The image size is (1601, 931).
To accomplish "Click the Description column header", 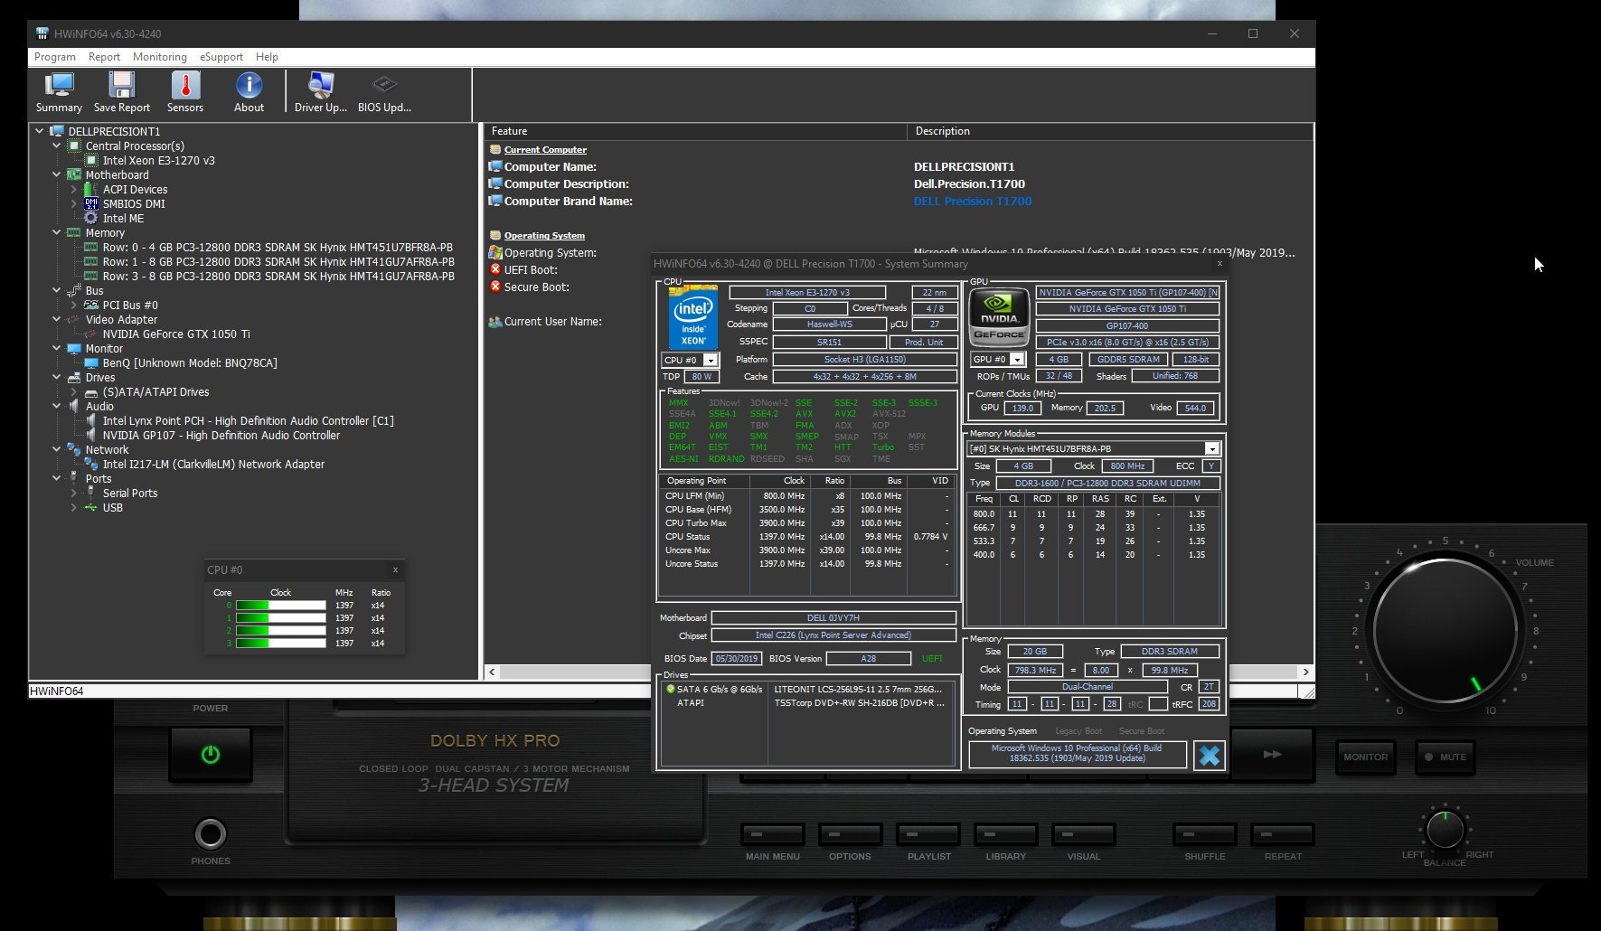I will (1110, 131).
